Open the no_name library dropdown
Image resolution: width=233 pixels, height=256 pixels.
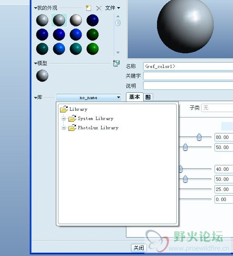pos(89,98)
